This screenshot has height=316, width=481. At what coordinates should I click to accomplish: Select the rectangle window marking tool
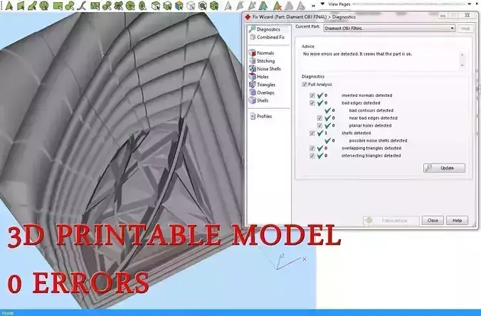[58, 6]
